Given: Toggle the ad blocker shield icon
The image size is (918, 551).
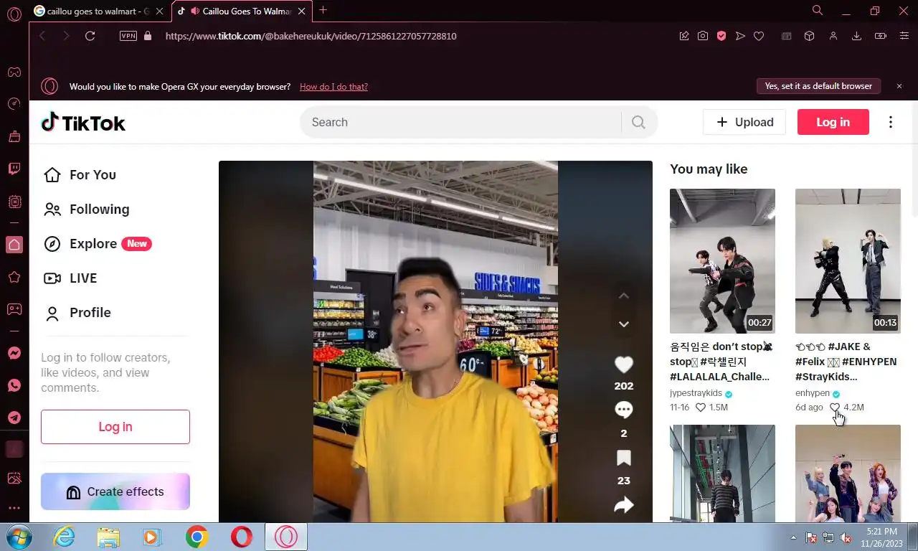Looking at the screenshot, I should (x=721, y=36).
